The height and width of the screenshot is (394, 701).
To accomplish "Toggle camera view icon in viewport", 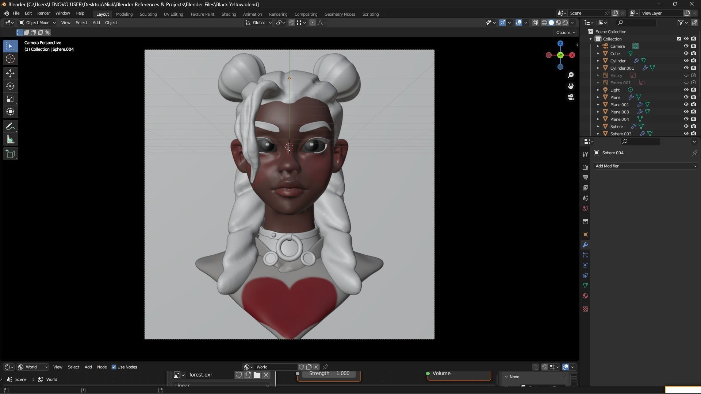I will 571,97.
